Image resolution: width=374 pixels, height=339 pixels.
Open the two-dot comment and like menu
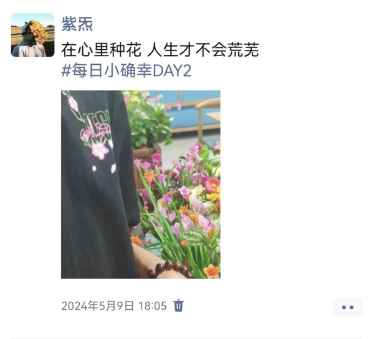click(x=348, y=307)
